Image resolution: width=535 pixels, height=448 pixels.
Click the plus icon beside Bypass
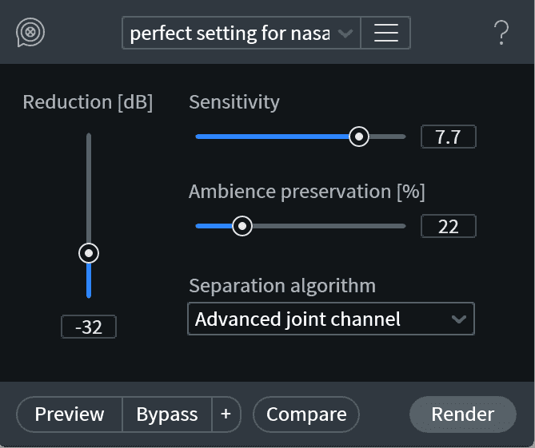pos(226,414)
